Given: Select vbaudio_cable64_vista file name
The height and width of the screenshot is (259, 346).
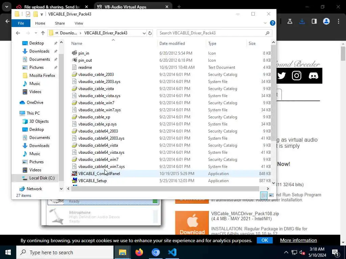Looking at the screenshot, I should tap(98, 145).
